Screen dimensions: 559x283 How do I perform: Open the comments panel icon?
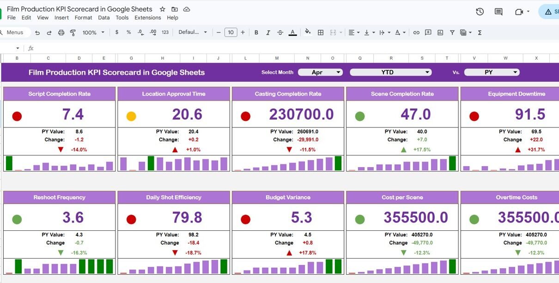[x=498, y=12]
